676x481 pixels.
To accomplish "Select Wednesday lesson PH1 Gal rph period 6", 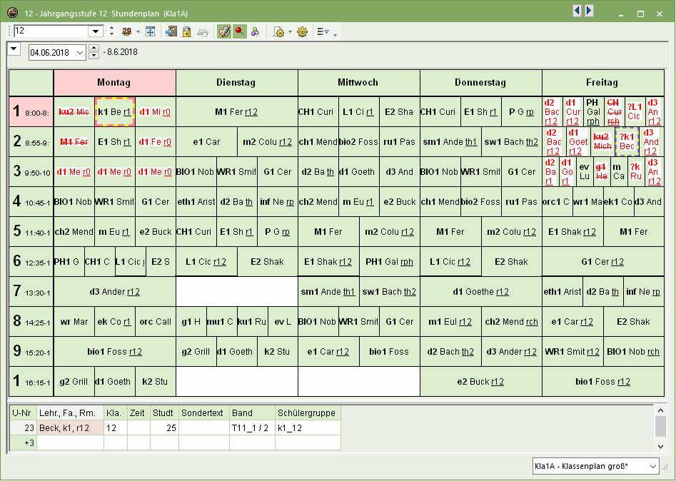I will 389,262.
